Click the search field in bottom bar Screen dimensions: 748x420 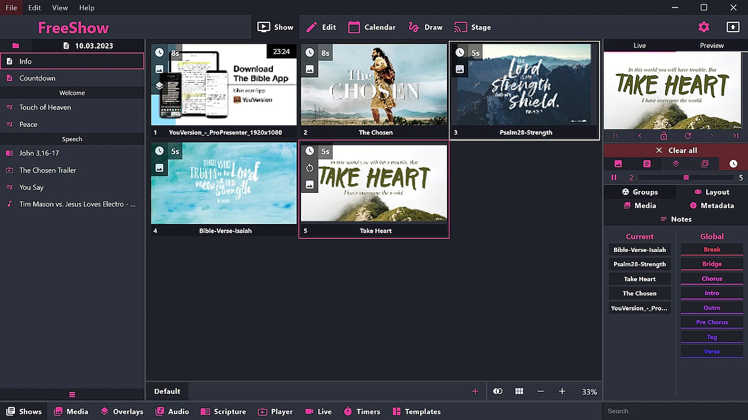click(x=675, y=411)
